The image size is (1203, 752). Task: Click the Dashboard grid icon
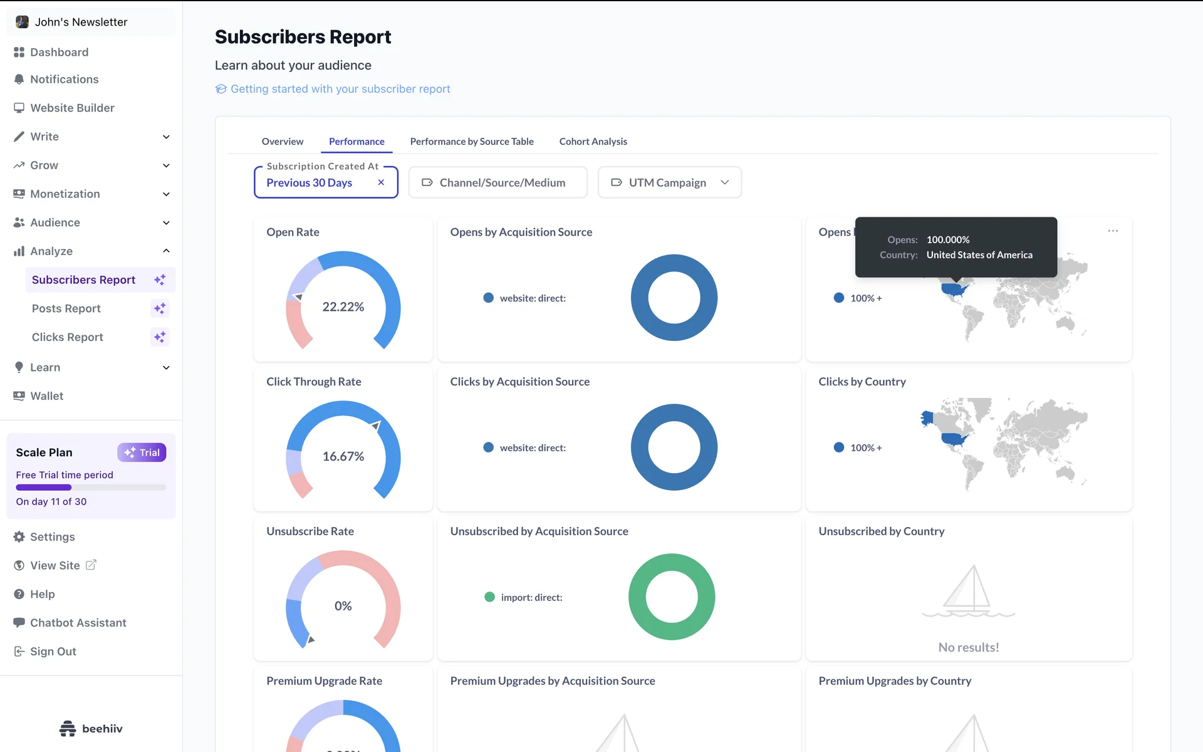tap(19, 52)
